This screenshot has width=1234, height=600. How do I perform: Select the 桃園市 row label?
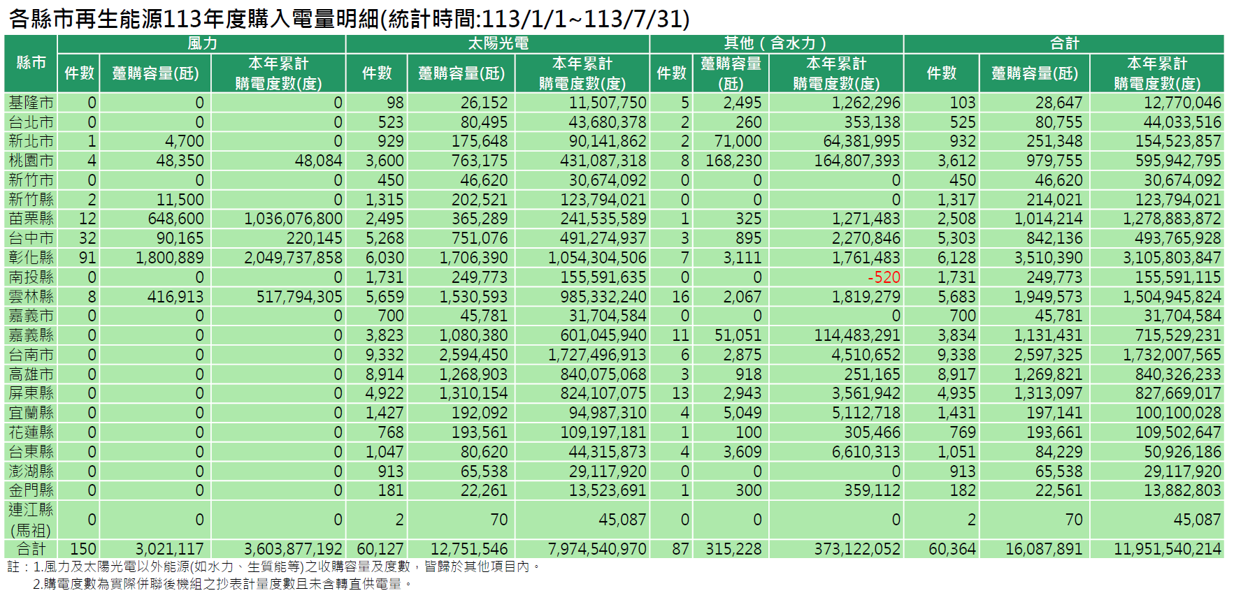coord(31,161)
